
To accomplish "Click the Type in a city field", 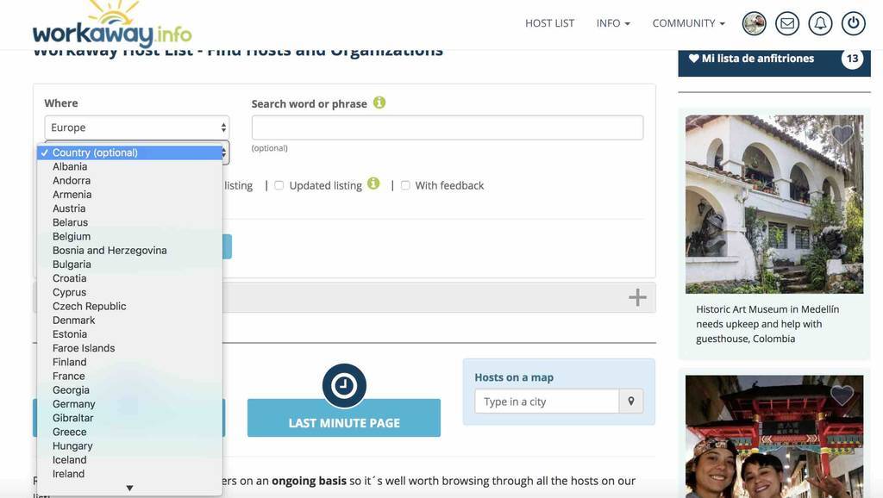I will point(547,402).
